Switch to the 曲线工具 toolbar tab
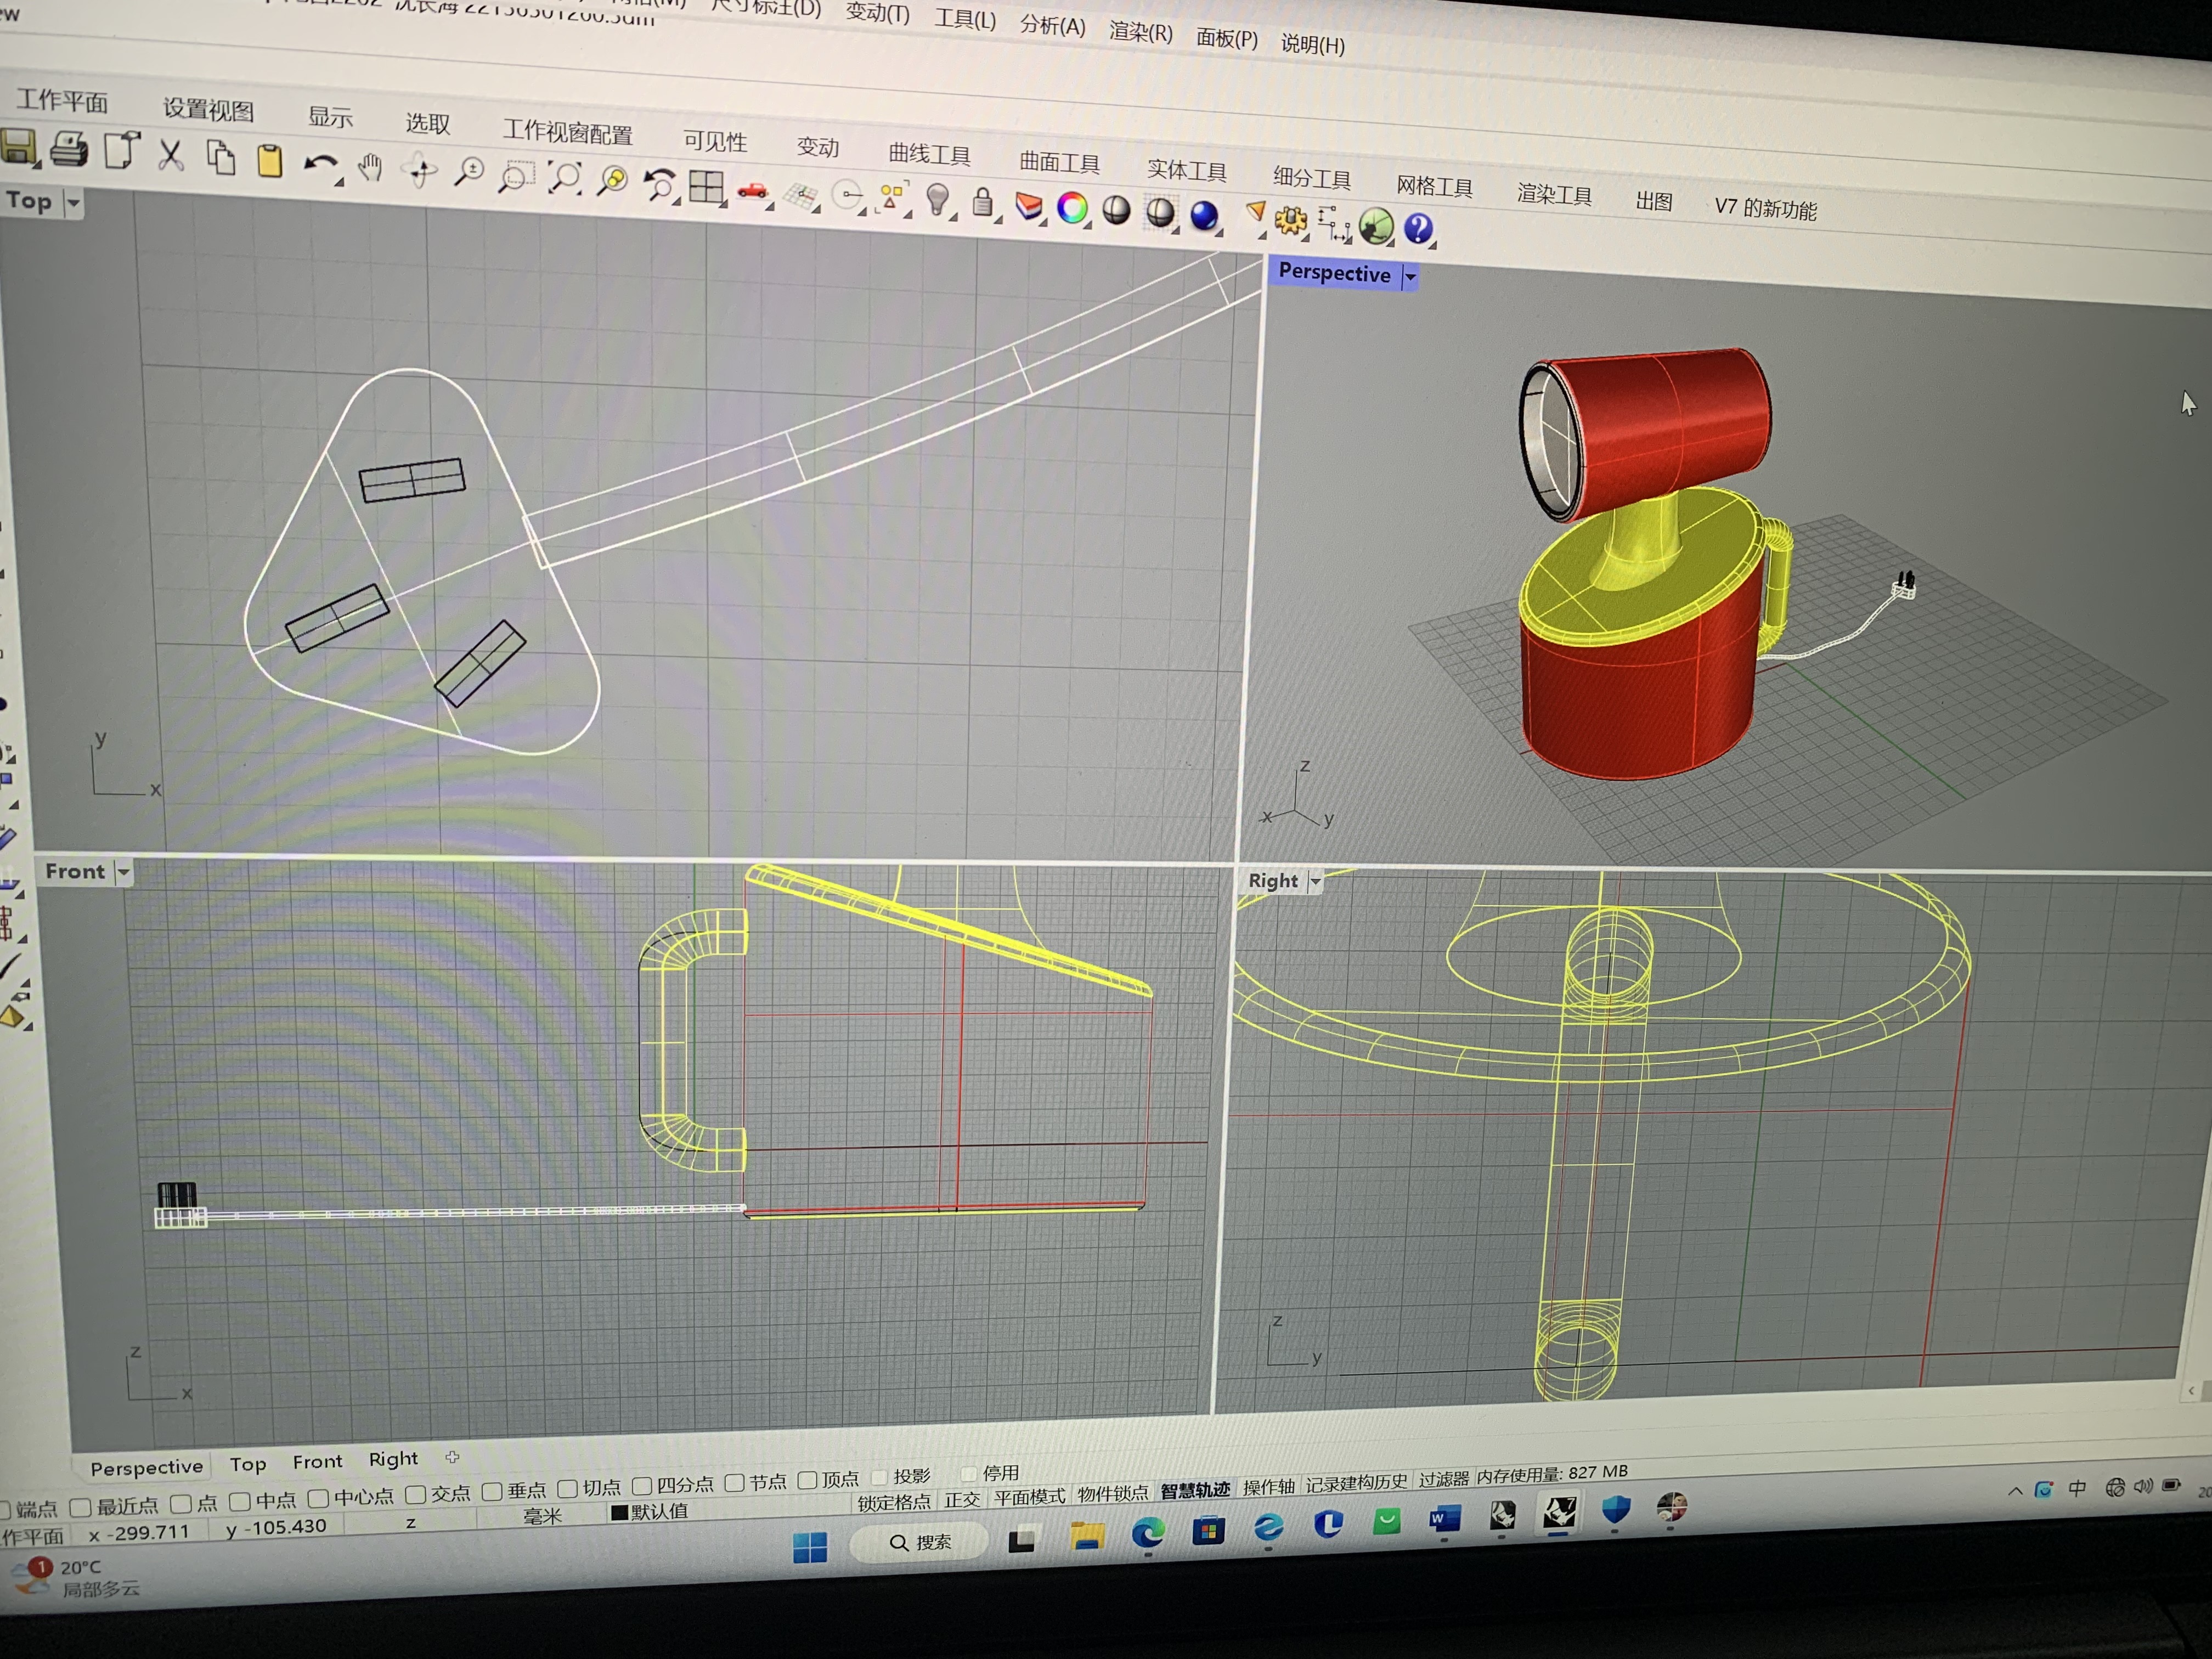 [929, 154]
